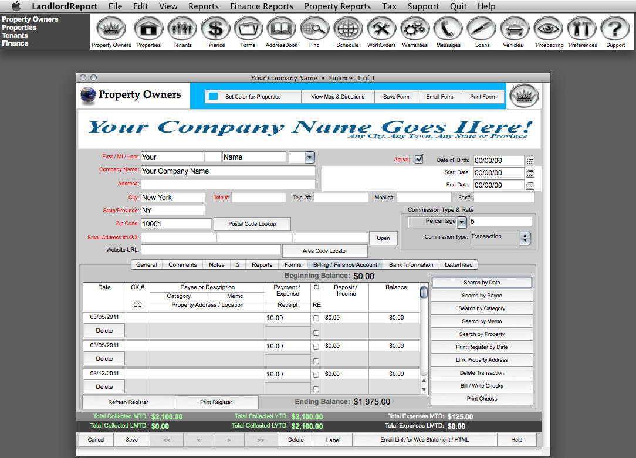Click the crown logo beside Print Form
This screenshot has width=636, height=458.
524,96
